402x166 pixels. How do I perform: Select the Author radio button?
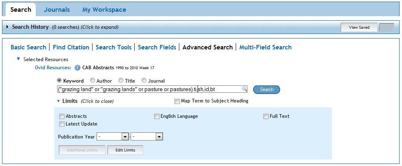click(92, 81)
